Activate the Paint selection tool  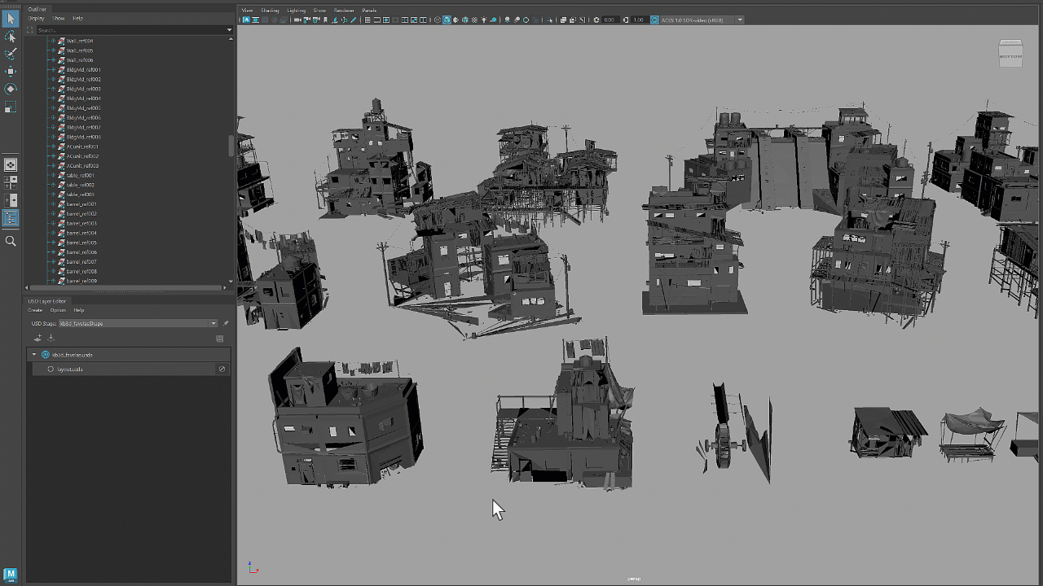(x=11, y=54)
